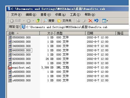
Task: Click the red Delete X icon
Action: 90,21
